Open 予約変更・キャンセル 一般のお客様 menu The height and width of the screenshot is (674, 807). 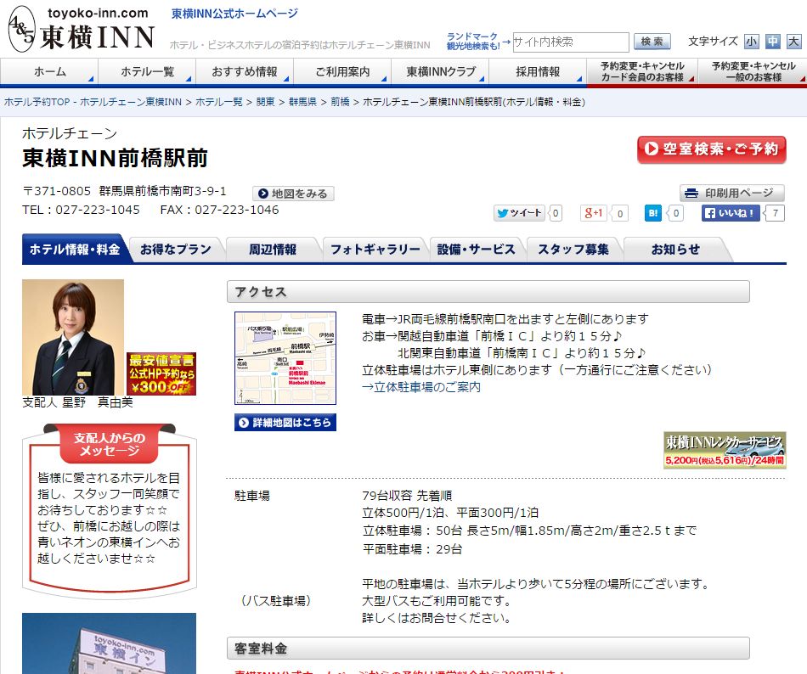coord(753,71)
